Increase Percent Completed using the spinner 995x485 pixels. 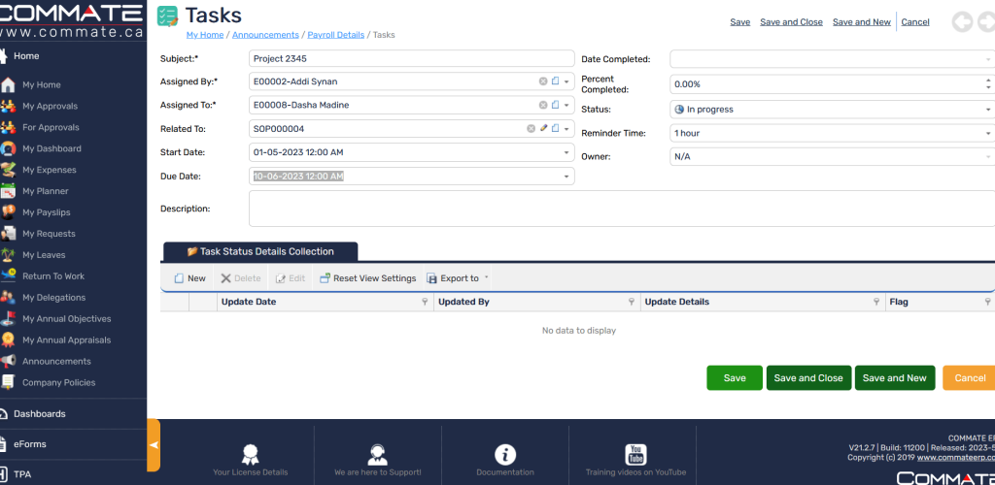click(x=988, y=81)
